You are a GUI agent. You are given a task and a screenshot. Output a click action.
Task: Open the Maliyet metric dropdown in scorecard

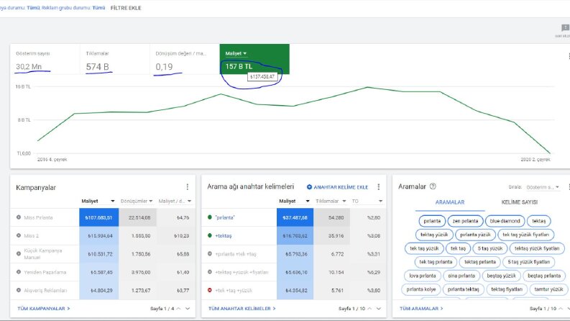[236, 53]
